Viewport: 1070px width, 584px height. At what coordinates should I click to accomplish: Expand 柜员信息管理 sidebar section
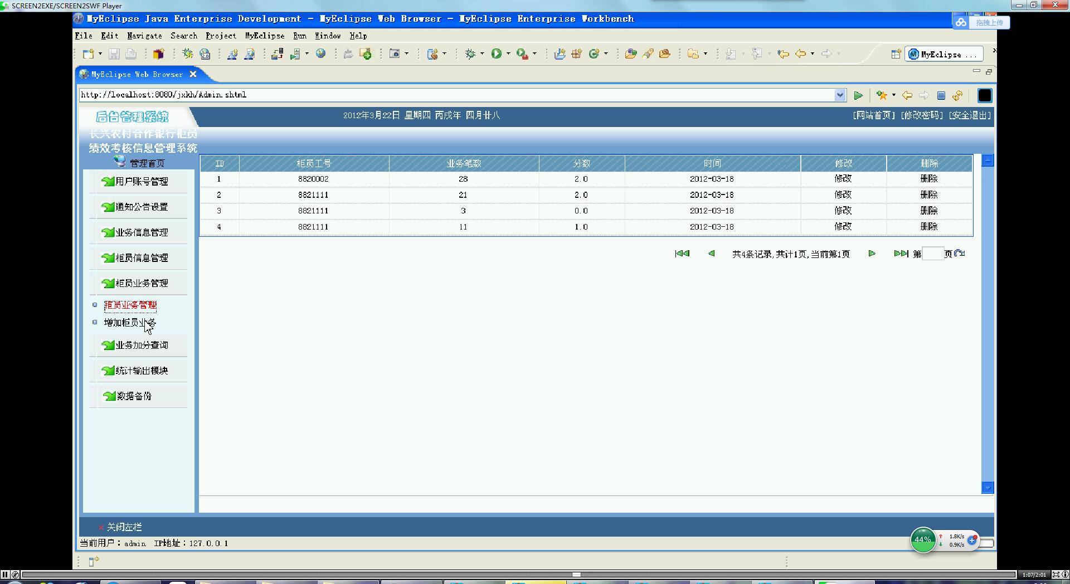tap(142, 258)
